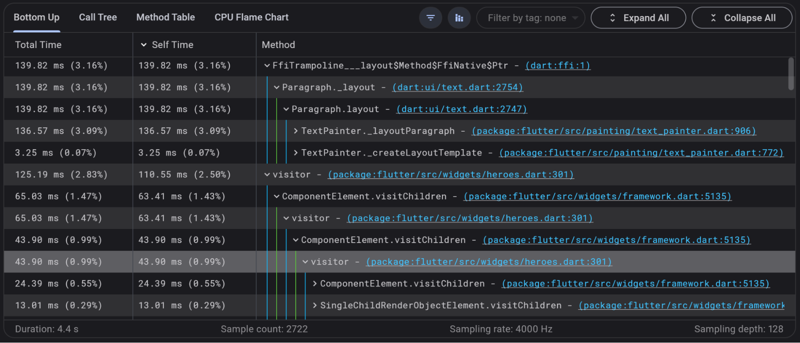Switch to CPU Flame Chart tab
Screen dimensions: 800x343
pos(251,18)
